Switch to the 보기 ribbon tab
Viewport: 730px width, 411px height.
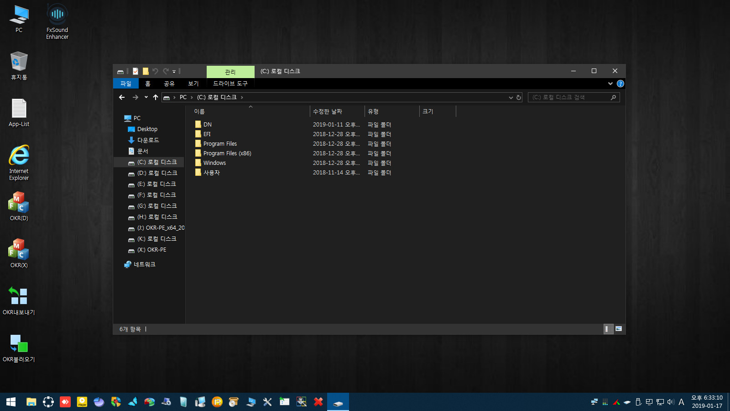[x=193, y=84]
